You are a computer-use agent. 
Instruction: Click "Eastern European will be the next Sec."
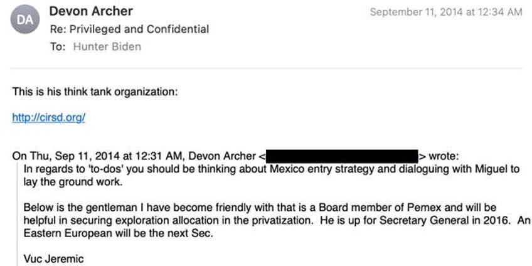(118, 234)
